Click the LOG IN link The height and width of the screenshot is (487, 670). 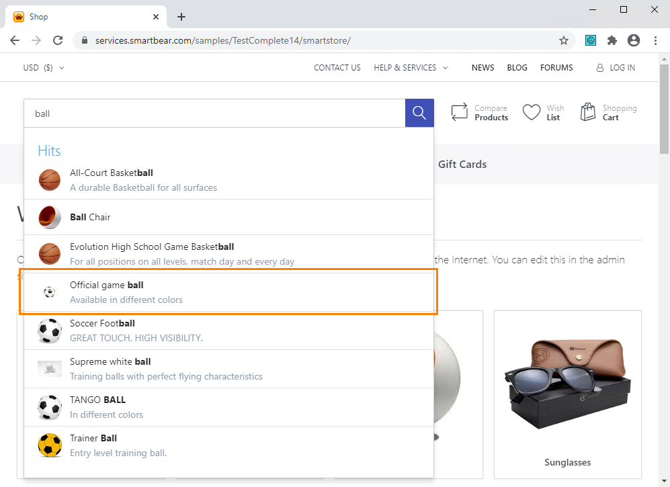tap(620, 67)
